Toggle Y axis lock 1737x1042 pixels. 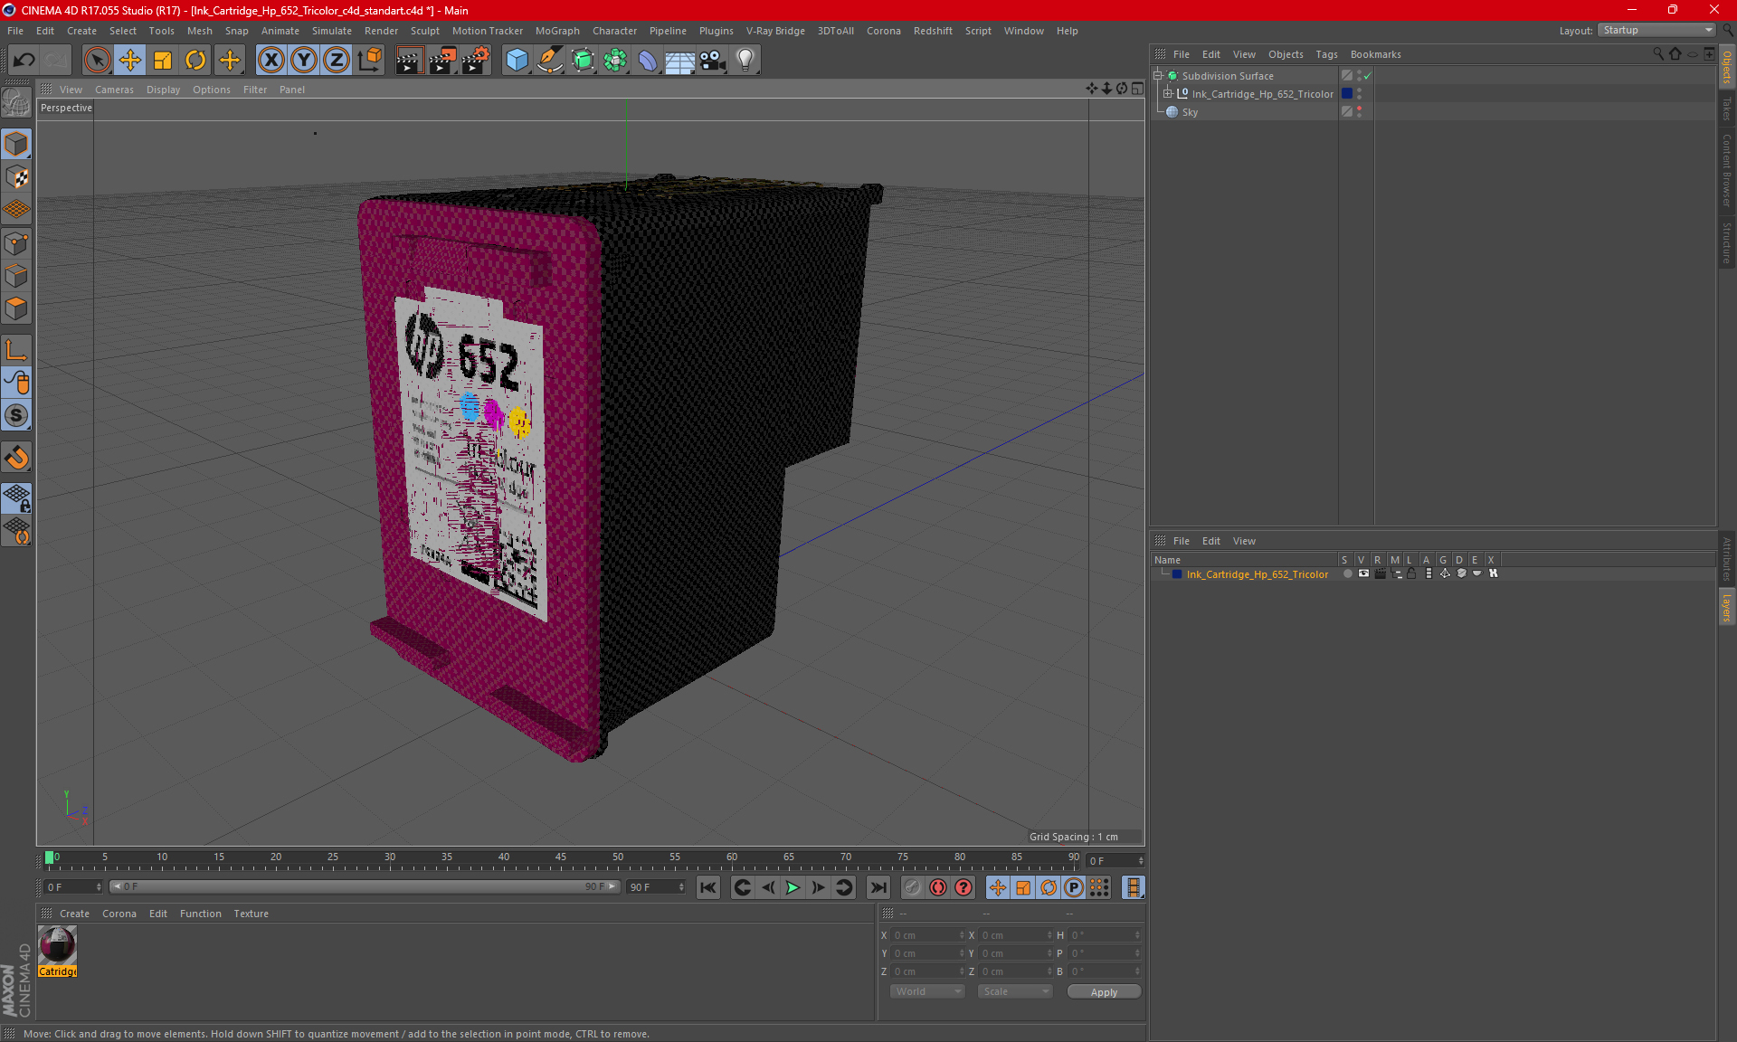304,61
